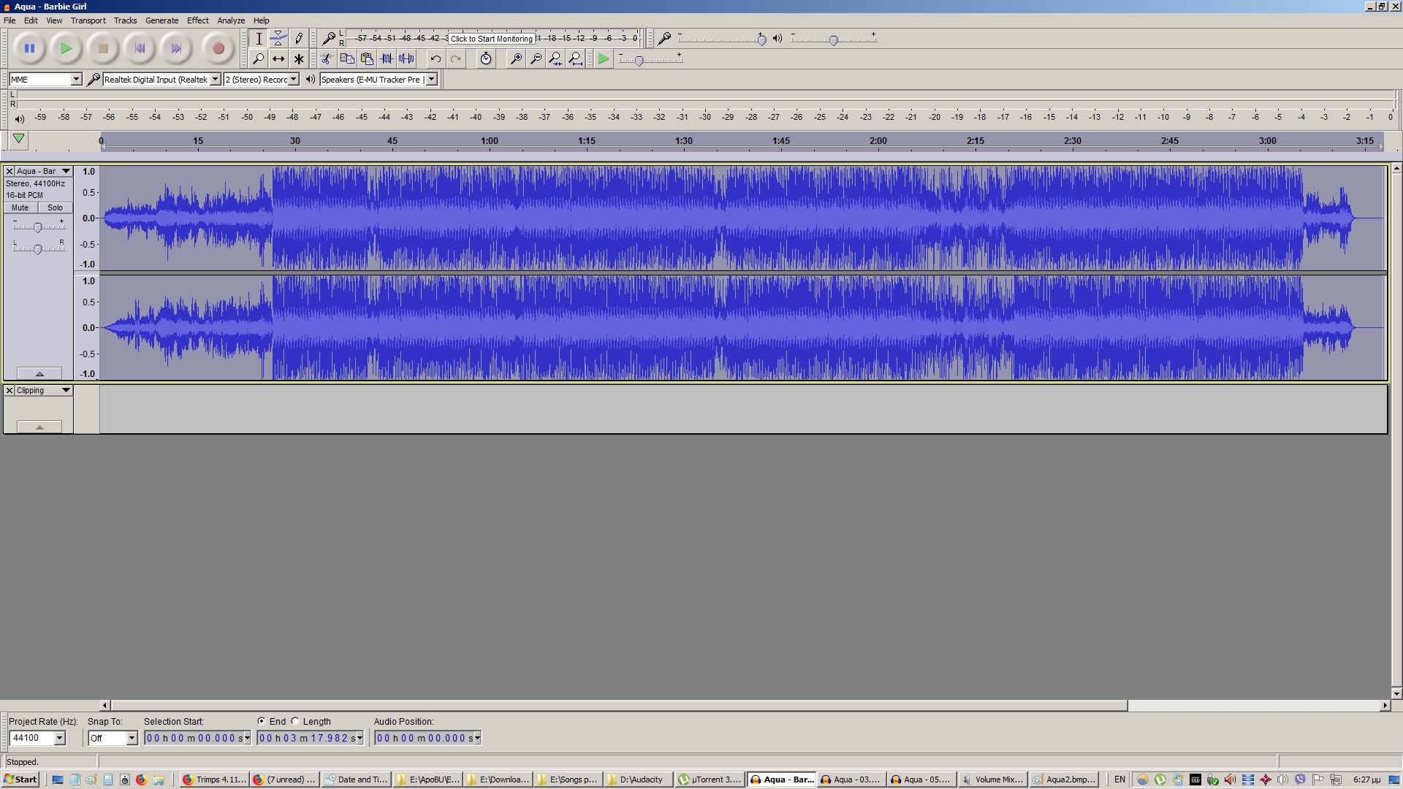Image resolution: width=1403 pixels, height=789 pixels.
Task: Click the Fit Project zoom icon
Action: (576, 59)
